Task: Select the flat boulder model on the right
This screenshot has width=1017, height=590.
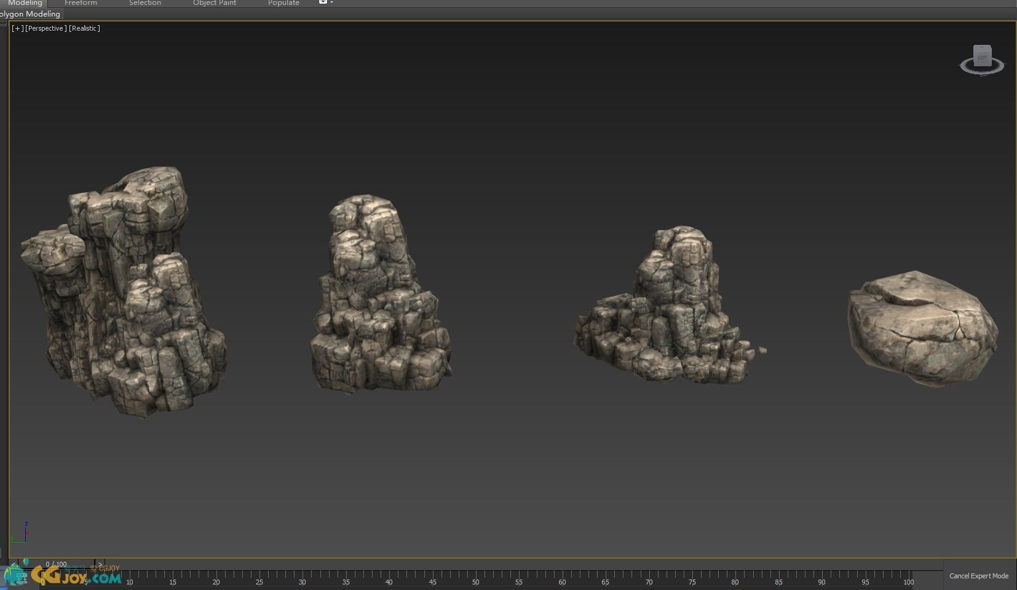Action: (x=922, y=328)
